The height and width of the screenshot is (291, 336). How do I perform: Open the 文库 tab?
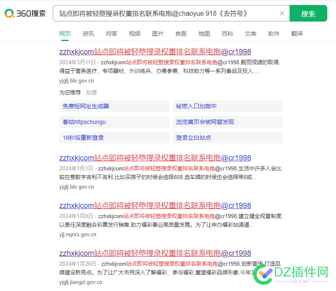pyautogui.click(x=251, y=34)
